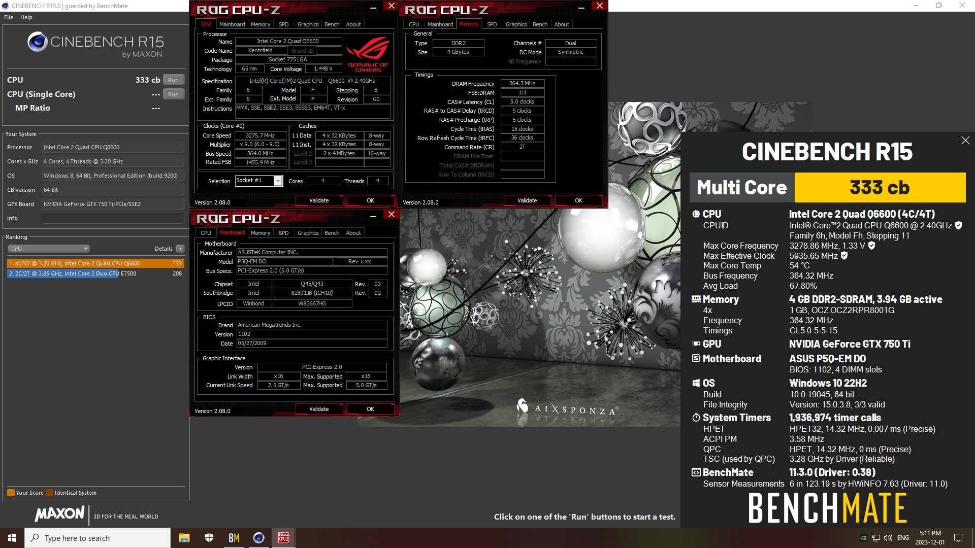Open About tab in CPU-Z CPU window

pos(353,24)
